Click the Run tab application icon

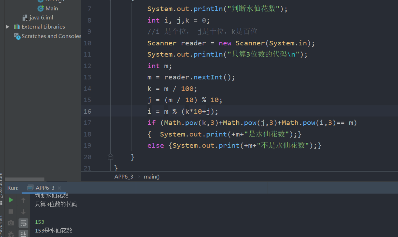[x=30, y=188]
